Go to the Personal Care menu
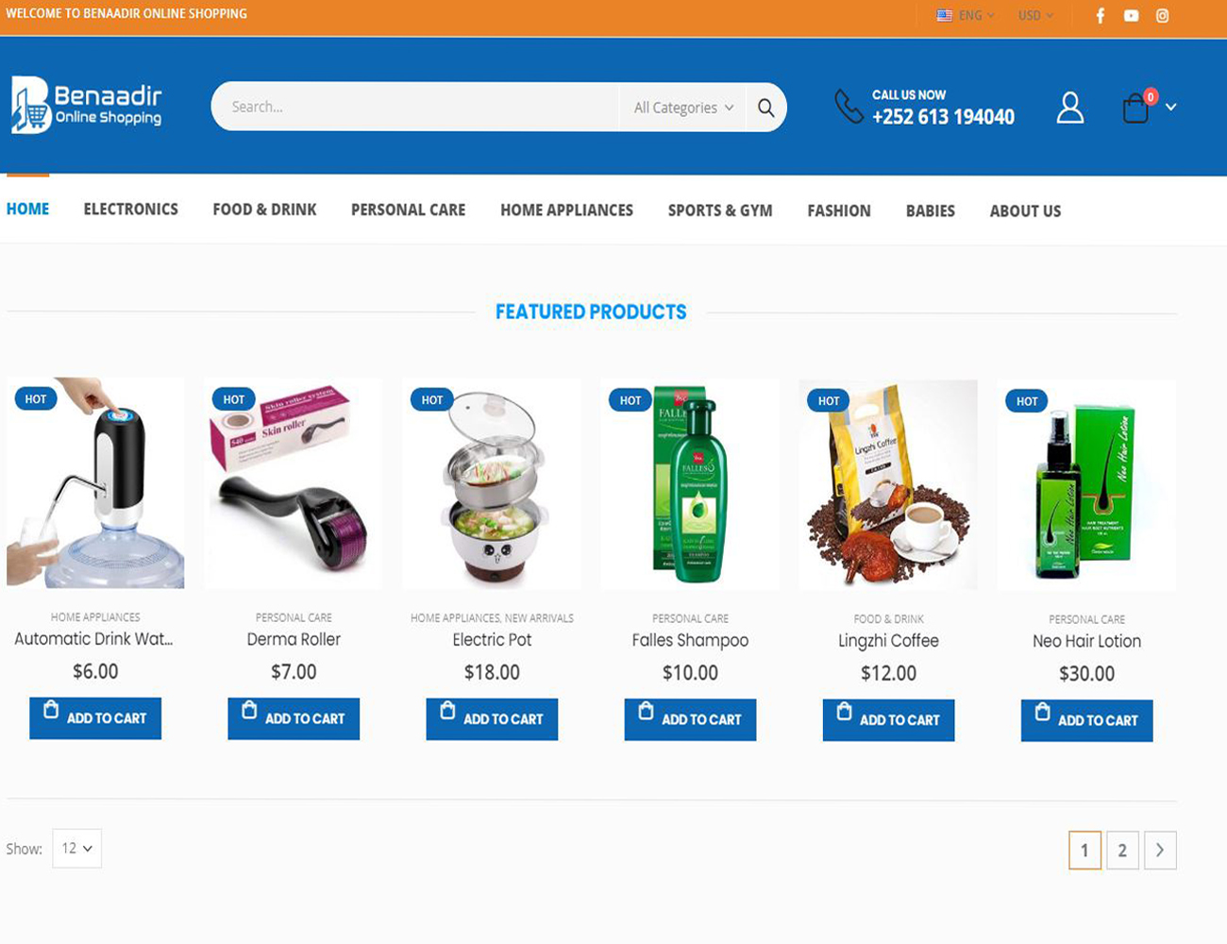The height and width of the screenshot is (944, 1227). click(x=408, y=210)
